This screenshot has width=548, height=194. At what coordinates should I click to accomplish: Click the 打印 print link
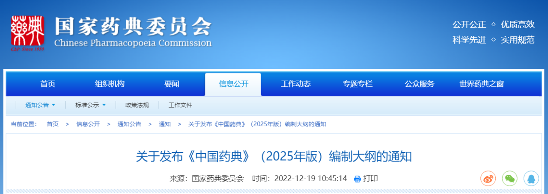370,179
